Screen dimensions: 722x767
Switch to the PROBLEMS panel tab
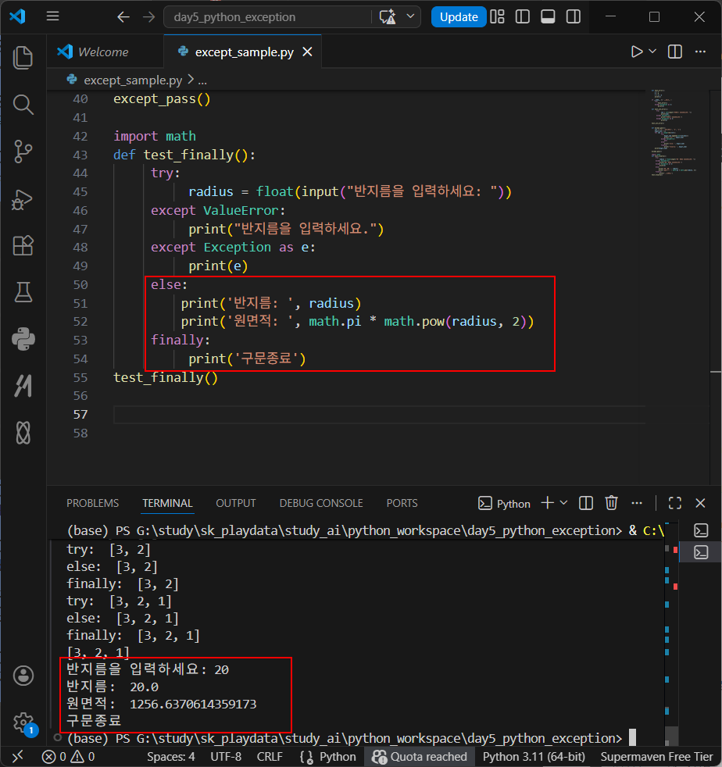point(92,503)
